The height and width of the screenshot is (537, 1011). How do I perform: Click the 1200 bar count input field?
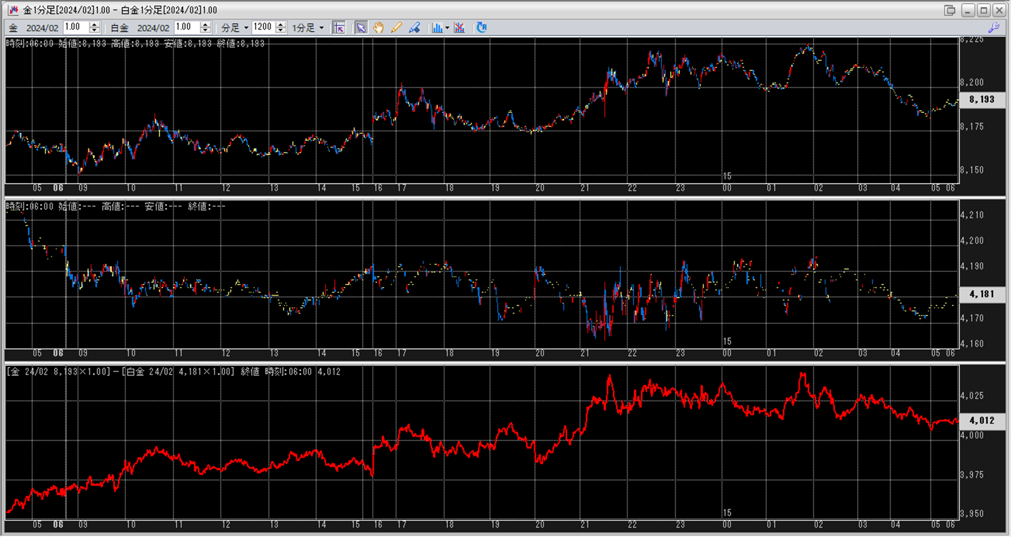coord(263,27)
